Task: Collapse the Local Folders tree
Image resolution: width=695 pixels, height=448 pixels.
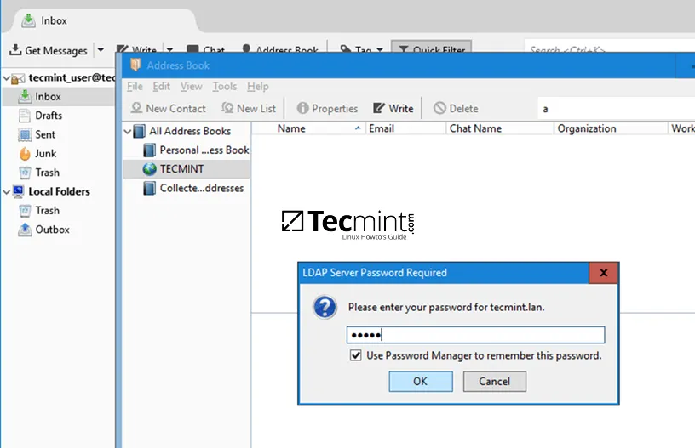Action: click(x=6, y=192)
